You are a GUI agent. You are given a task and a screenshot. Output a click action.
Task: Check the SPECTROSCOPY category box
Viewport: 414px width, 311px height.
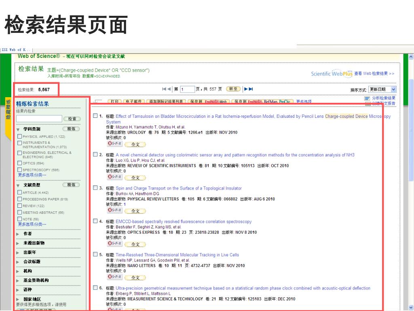tap(19, 170)
